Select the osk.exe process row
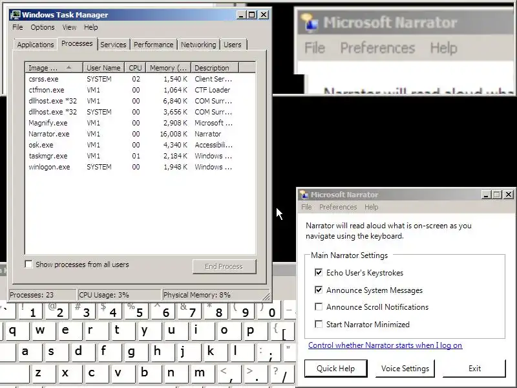The height and width of the screenshot is (388, 517). click(140, 145)
